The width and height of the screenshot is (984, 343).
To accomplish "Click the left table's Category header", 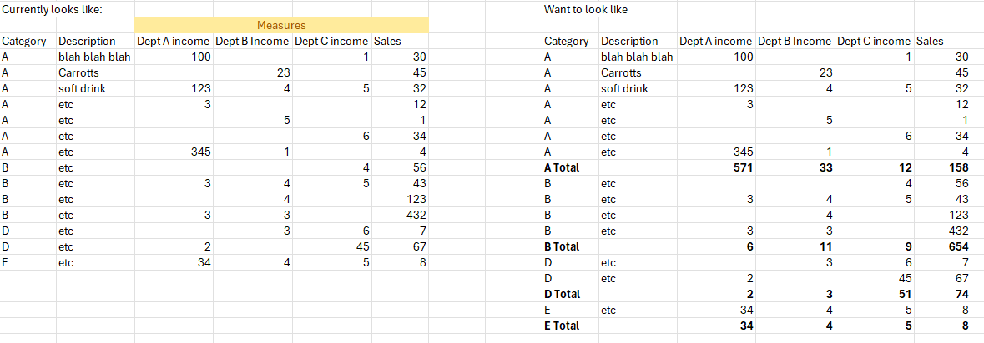I will [24, 42].
